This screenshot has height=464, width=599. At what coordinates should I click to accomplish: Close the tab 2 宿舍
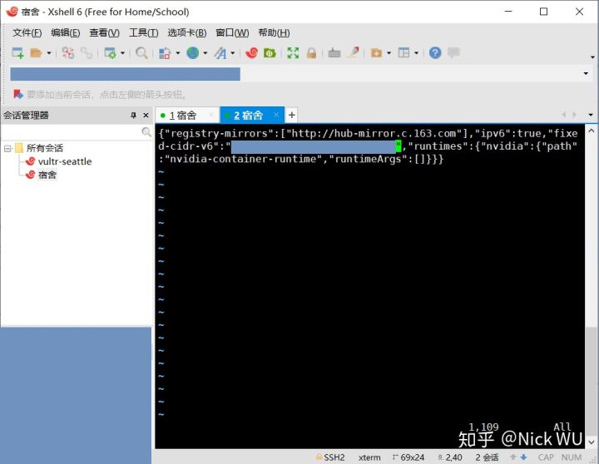[276, 115]
